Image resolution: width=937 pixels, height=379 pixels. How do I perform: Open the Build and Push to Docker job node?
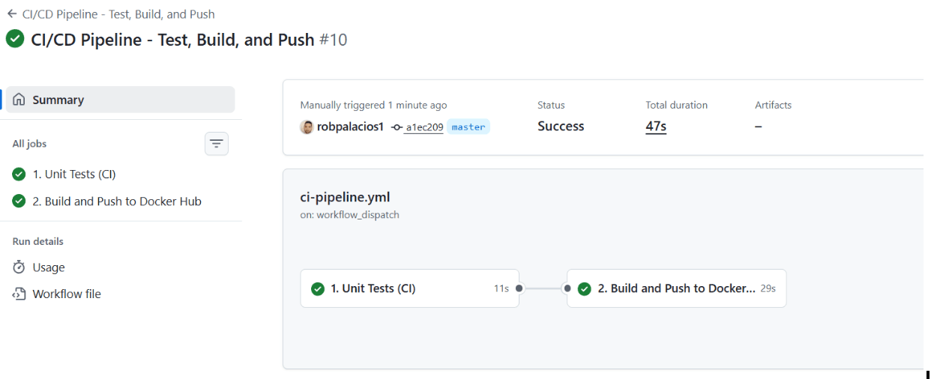(676, 288)
